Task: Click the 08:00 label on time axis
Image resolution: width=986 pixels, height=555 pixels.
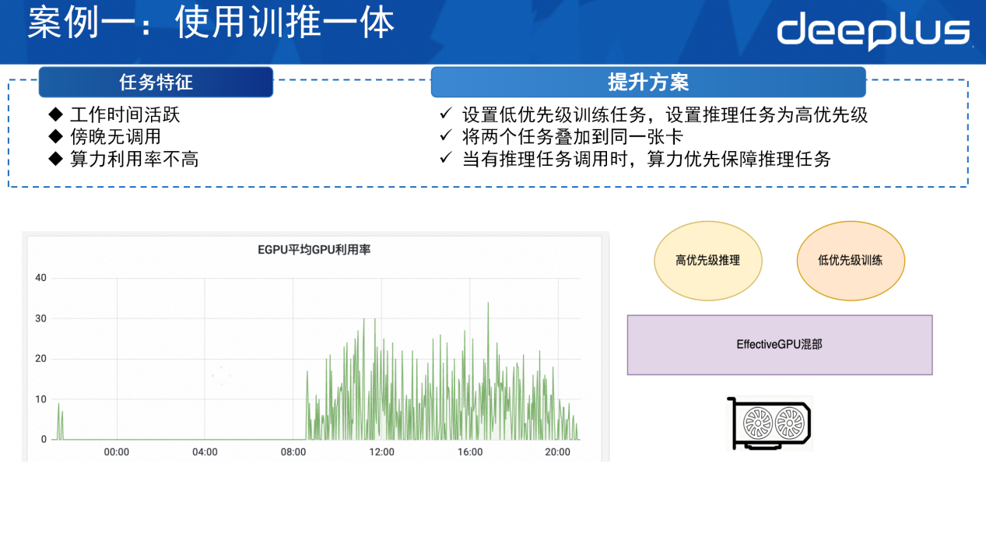Action: [x=293, y=452]
